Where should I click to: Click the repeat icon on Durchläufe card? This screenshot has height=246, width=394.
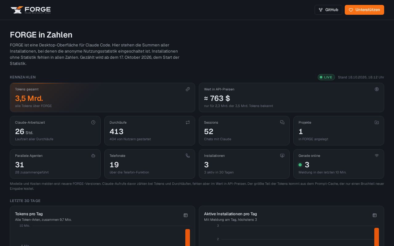(x=188, y=122)
